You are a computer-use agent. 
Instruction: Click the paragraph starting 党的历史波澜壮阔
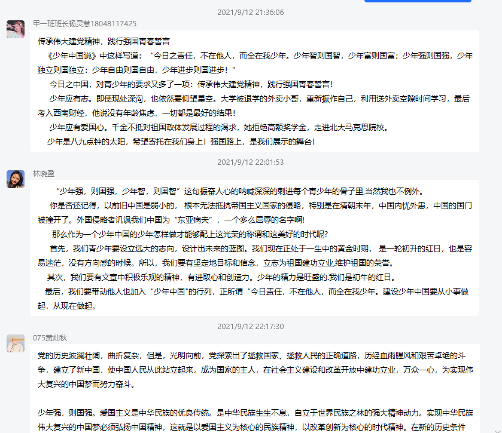(x=251, y=370)
